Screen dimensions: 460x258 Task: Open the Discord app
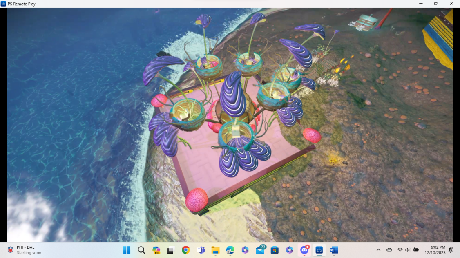305,250
